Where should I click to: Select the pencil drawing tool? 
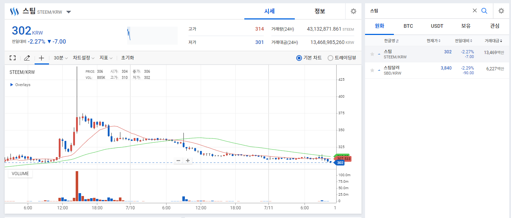pyautogui.click(x=27, y=58)
